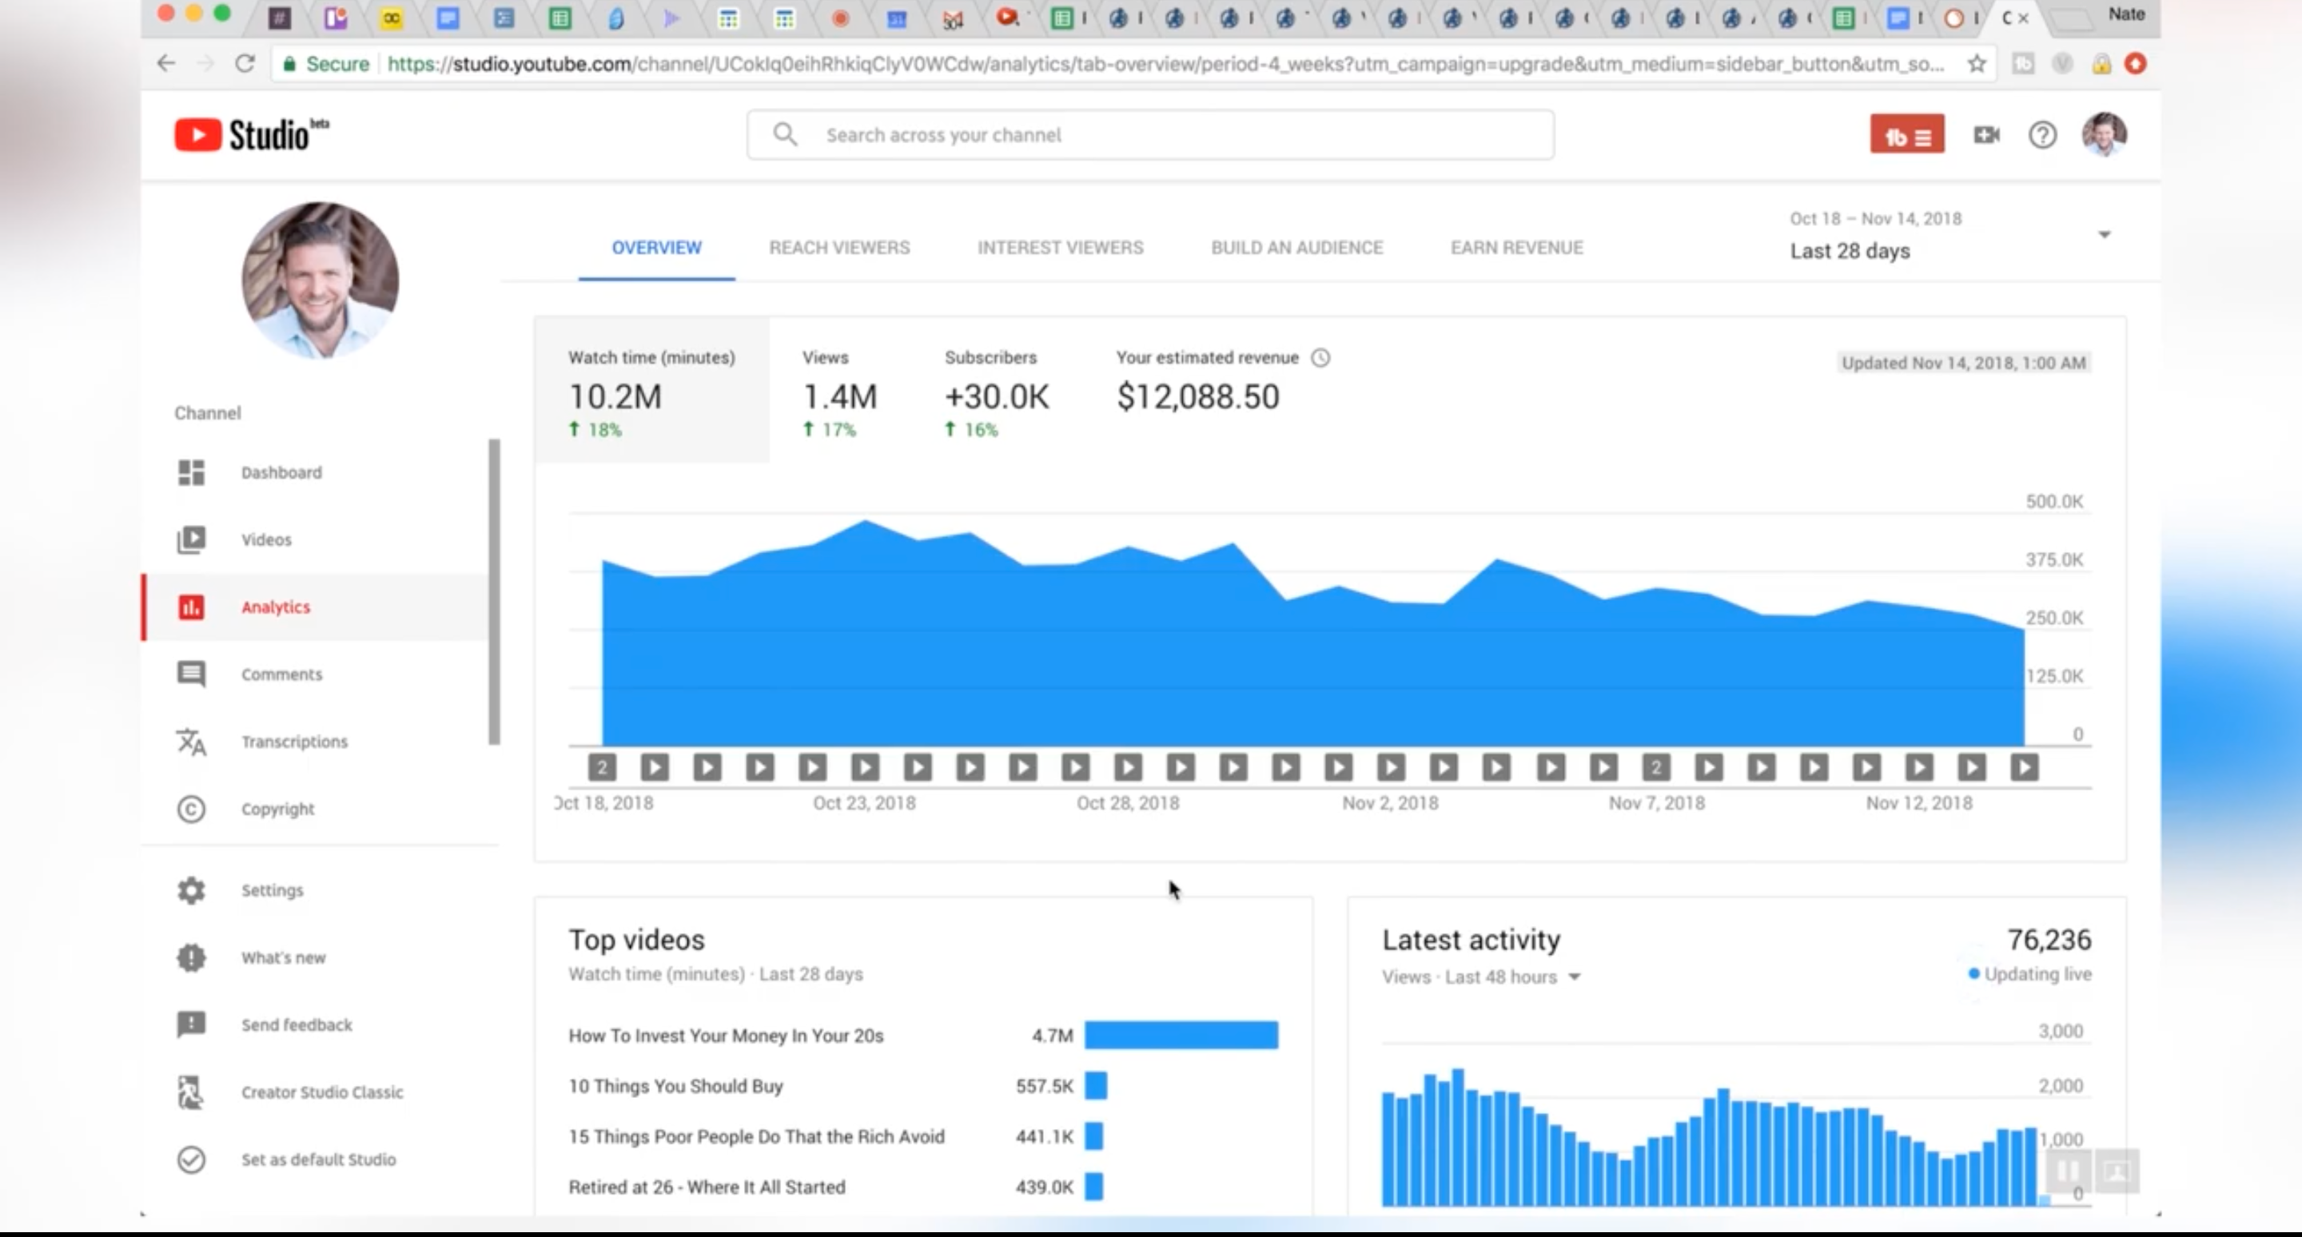Click the Settings gear icon
2302x1237 pixels.
pyautogui.click(x=189, y=889)
